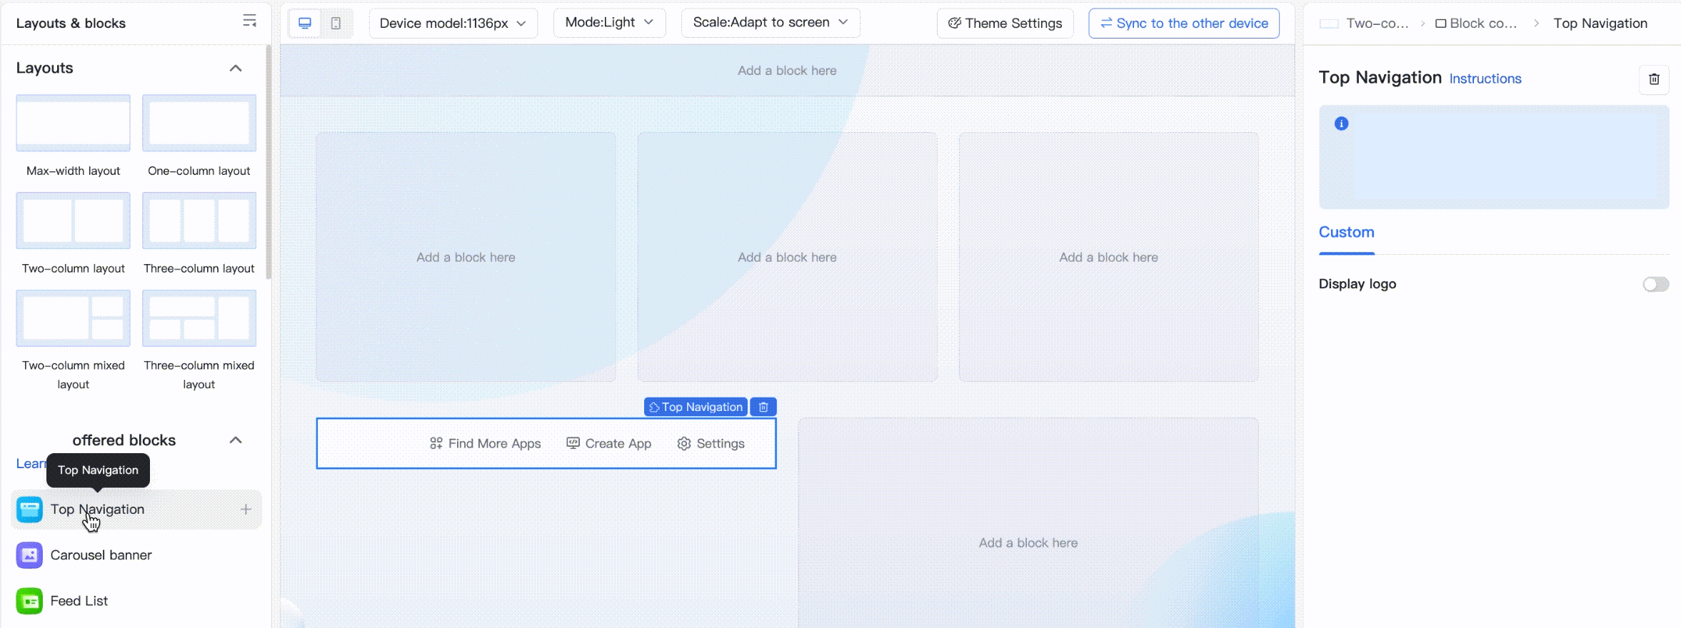Viewport: 1681px width, 628px height.
Task: Click the Create App icon
Action: click(x=573, y=444)
